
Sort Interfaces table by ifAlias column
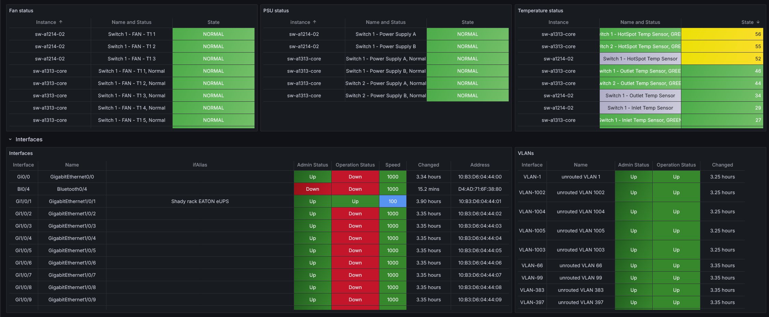[200, 165]
